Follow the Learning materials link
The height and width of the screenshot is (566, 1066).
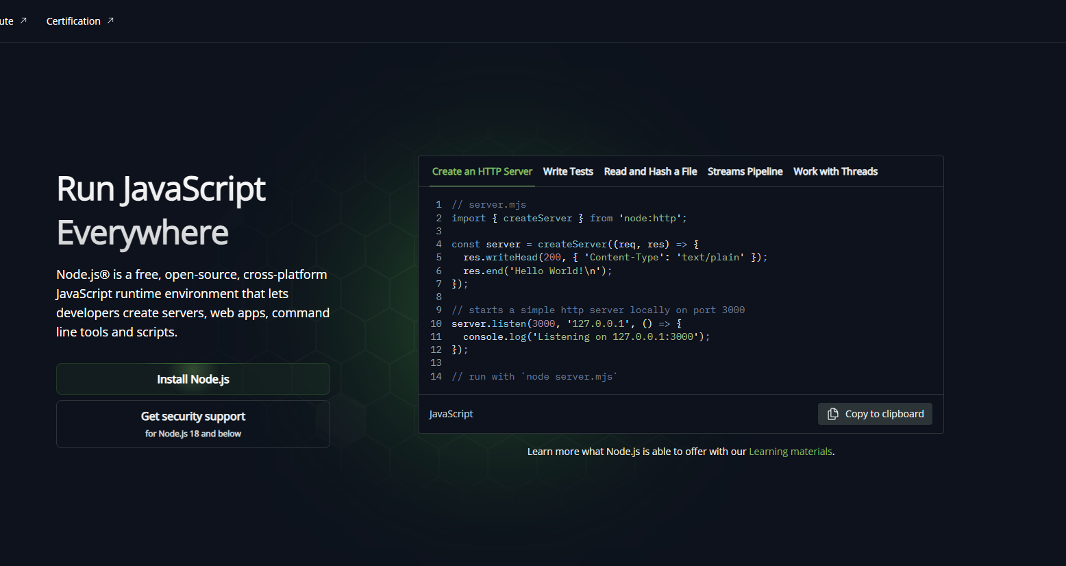point(791,452)
